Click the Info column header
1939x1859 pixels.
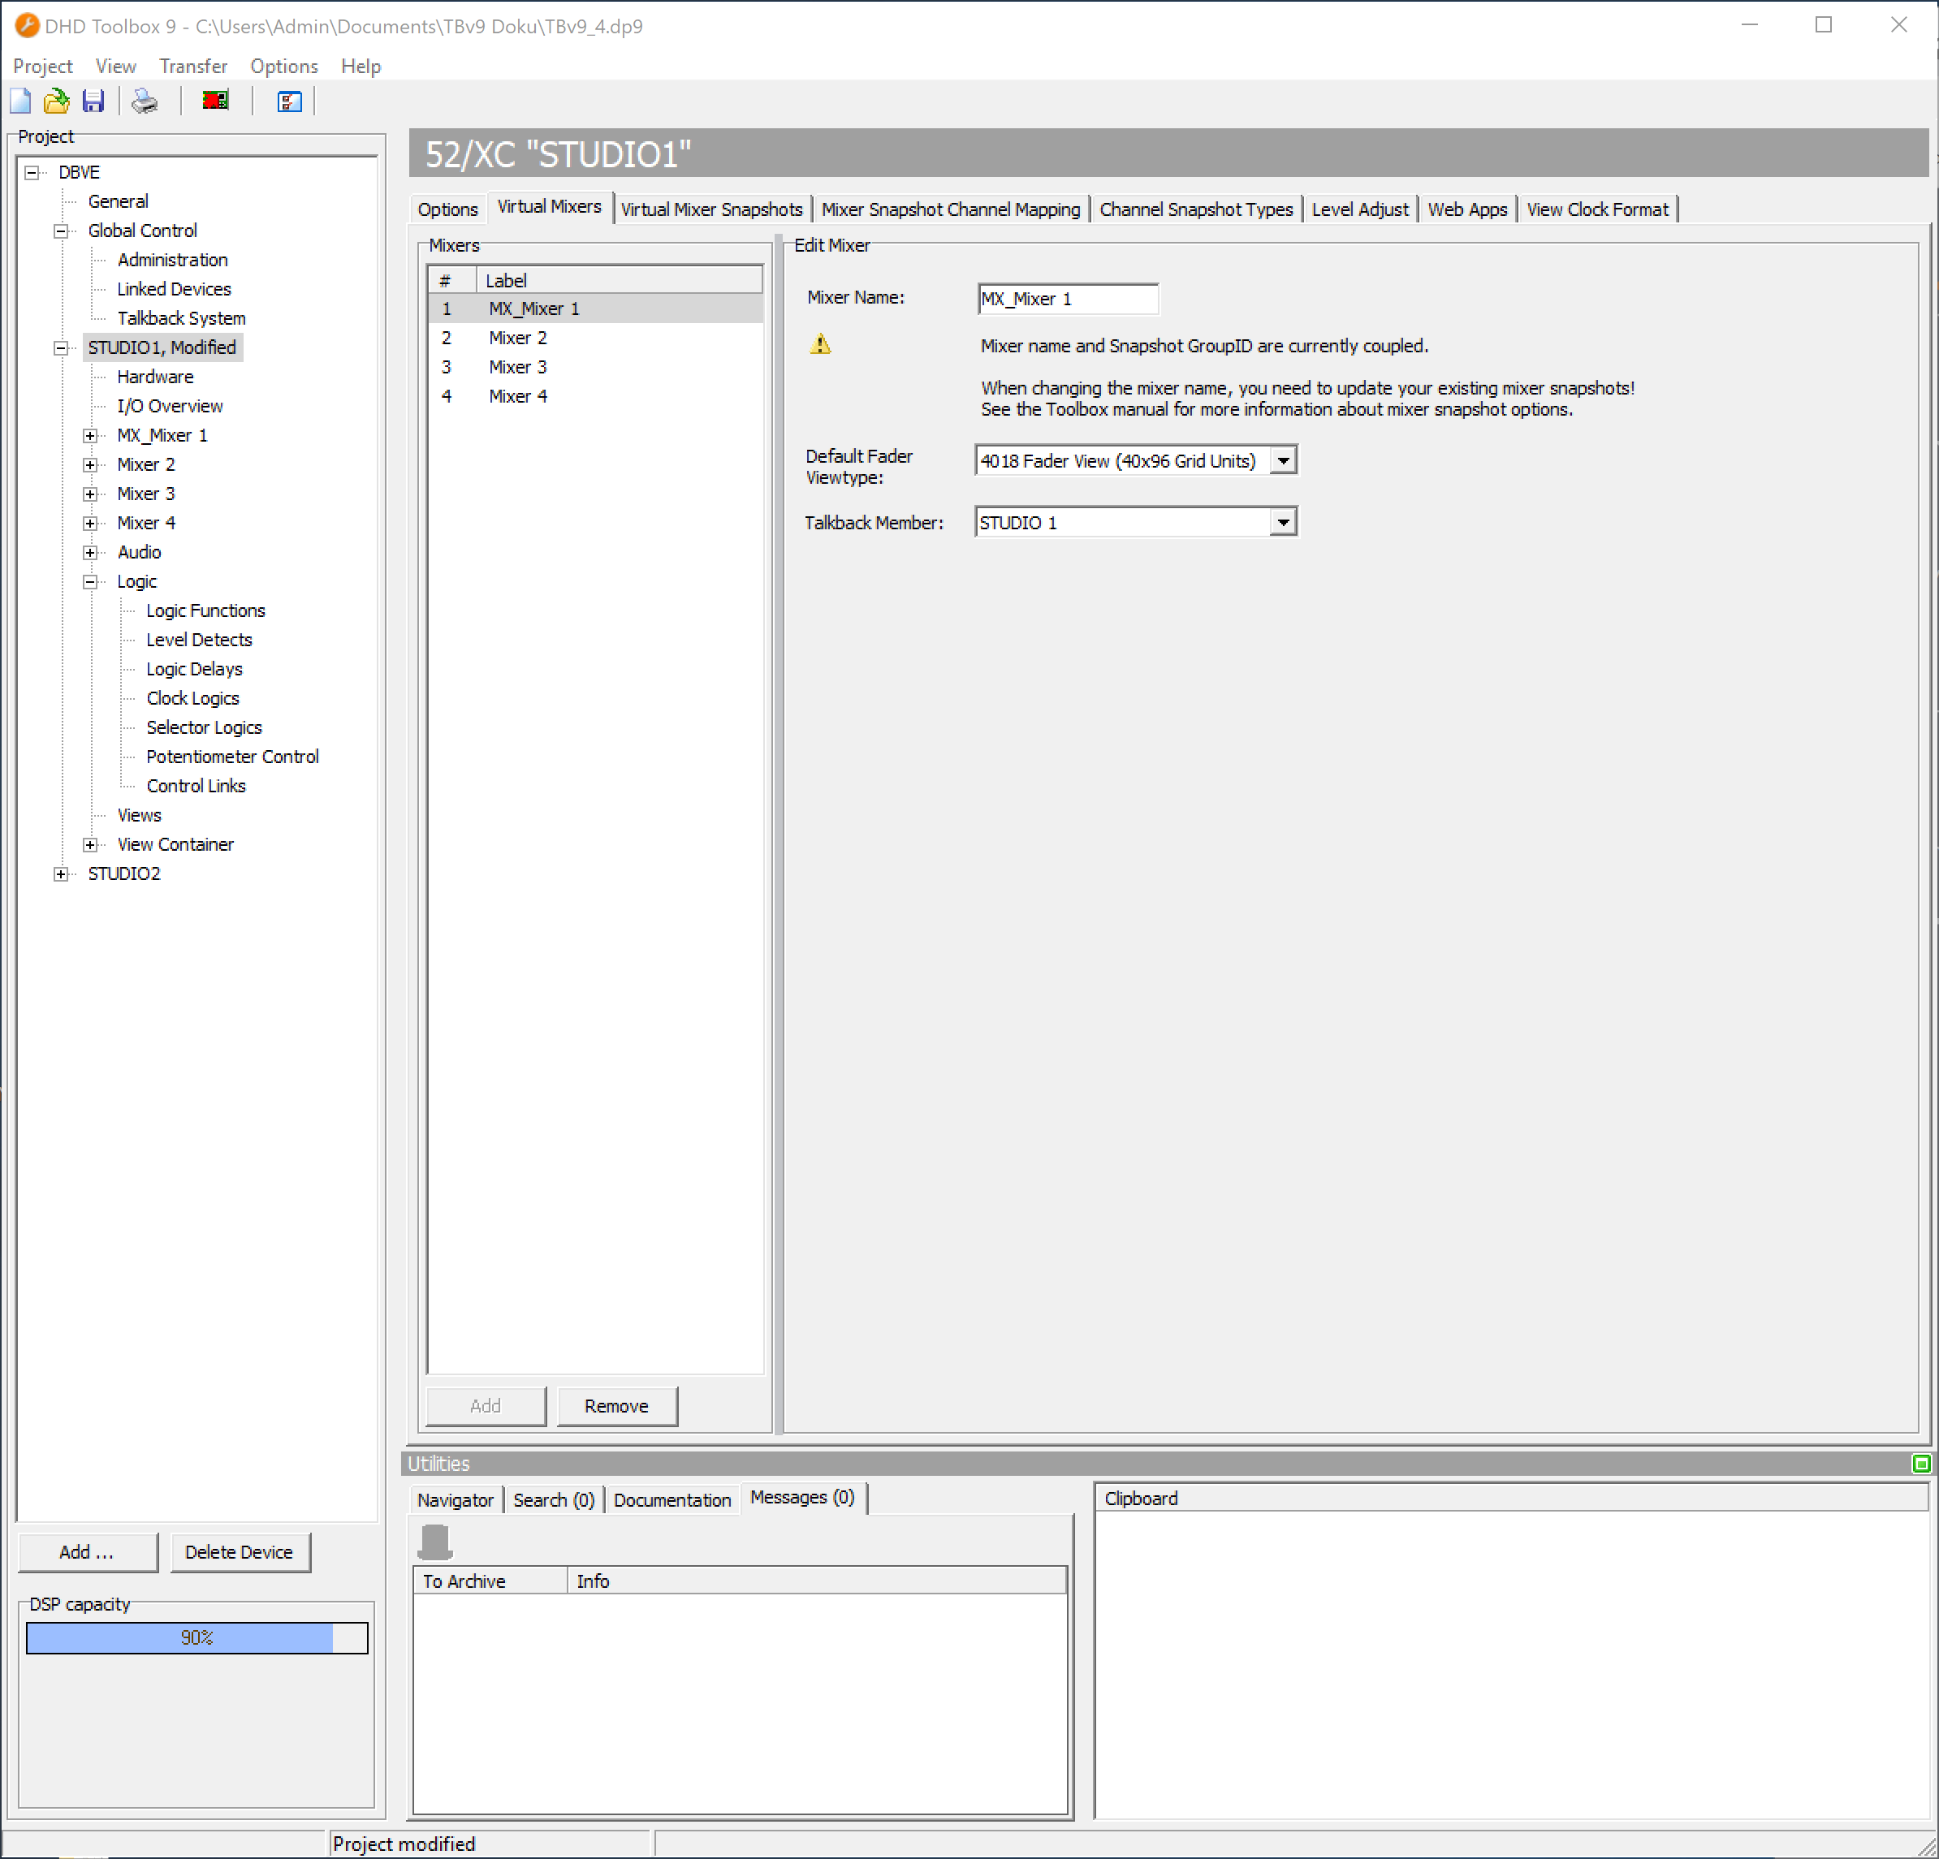click(x=817, y=1581)
